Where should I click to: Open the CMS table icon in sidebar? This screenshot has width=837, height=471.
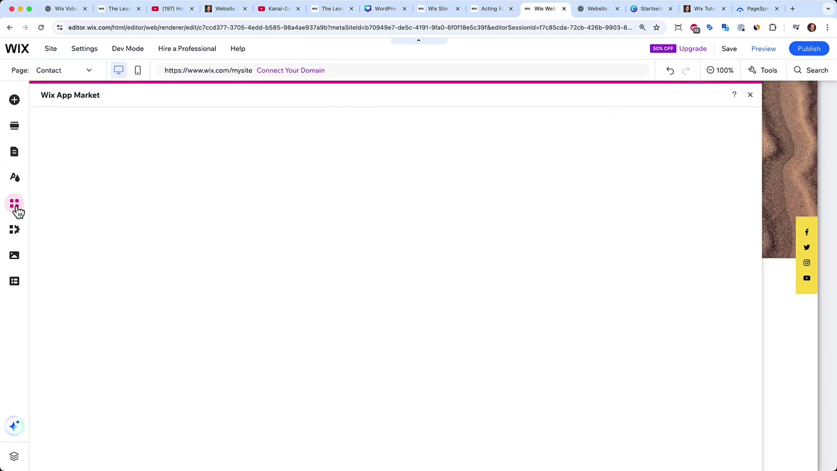point(14,281)
